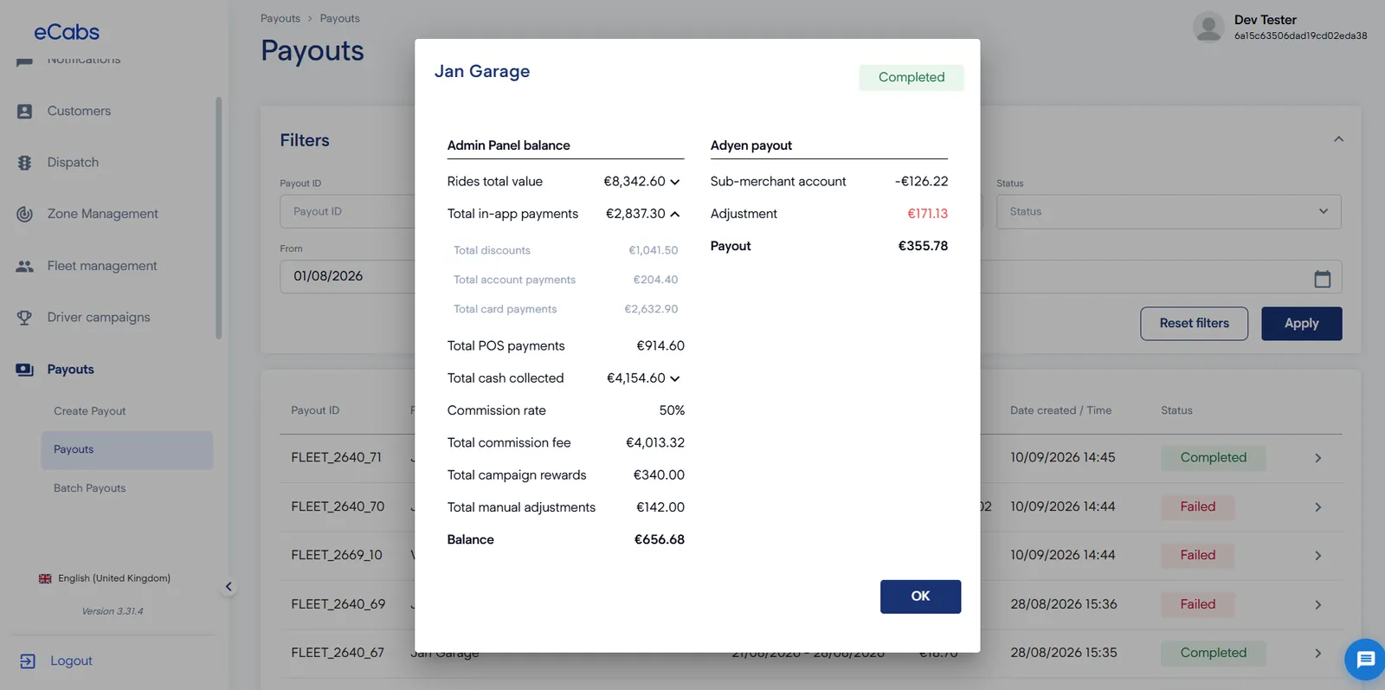Click the Driver campaigns trophy icon

point(24,318)
